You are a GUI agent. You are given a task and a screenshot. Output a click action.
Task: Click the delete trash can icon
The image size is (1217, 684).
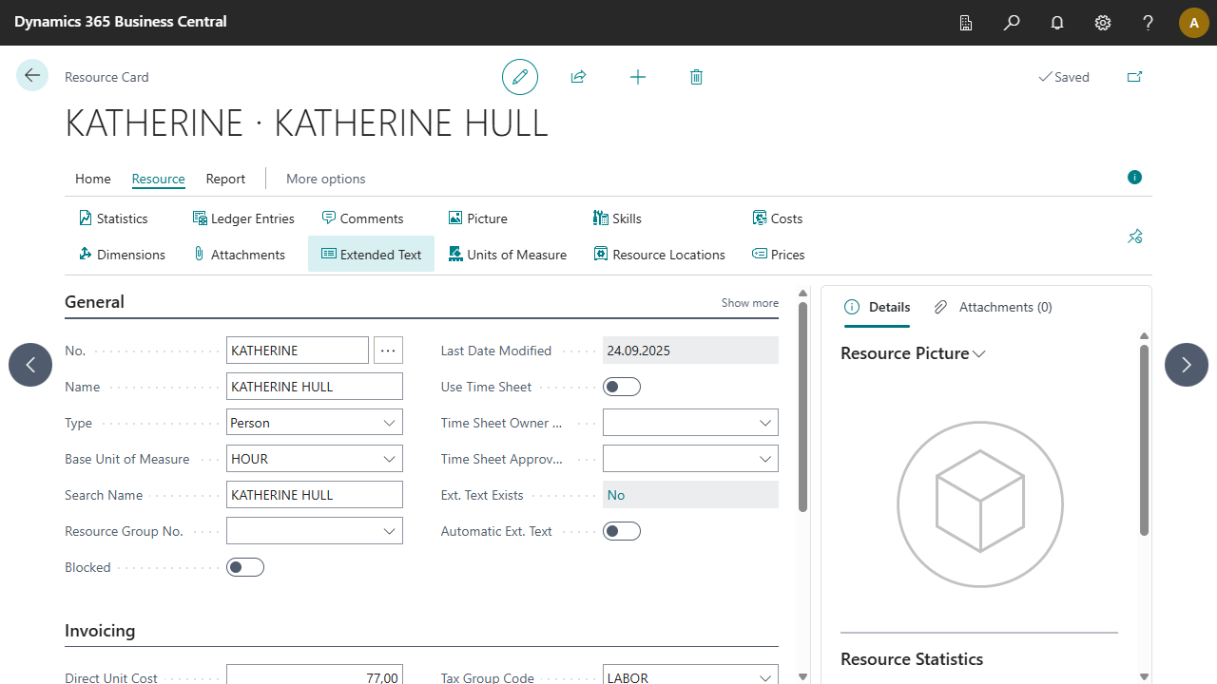[696, 77]
